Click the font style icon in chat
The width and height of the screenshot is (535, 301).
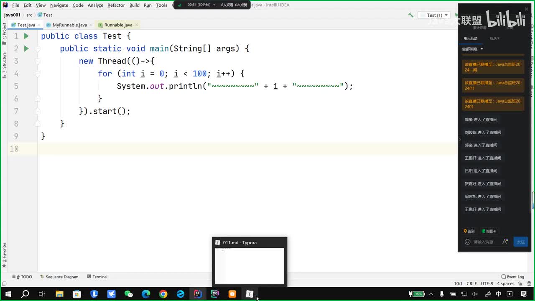click(x=505, y=242)
